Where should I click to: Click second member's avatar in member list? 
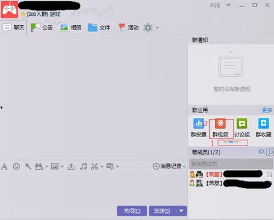(199, 183)
